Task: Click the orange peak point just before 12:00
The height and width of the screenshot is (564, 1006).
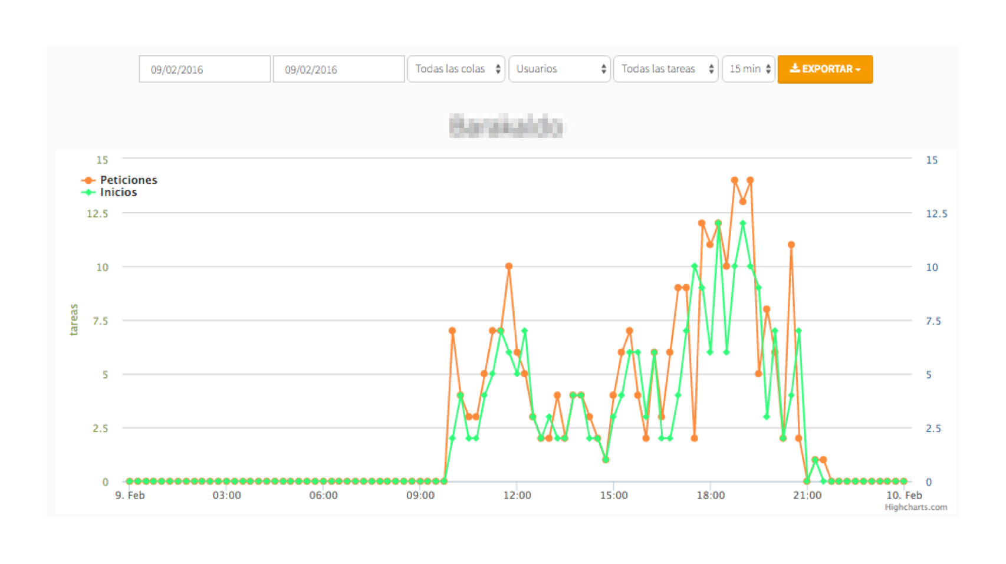Action: pyautogui.click(x=508, y=266)
